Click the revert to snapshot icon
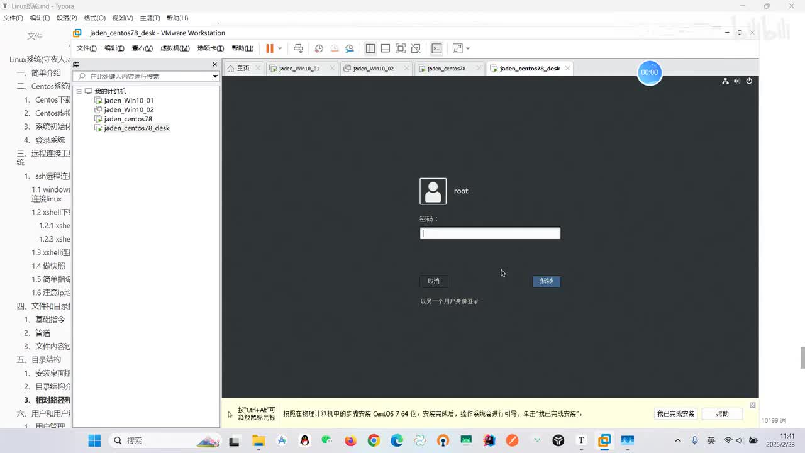The image size is (805, 453). coord(335,48)
